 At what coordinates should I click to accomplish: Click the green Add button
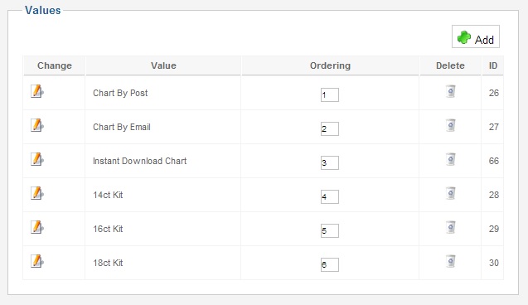[476, 36]
